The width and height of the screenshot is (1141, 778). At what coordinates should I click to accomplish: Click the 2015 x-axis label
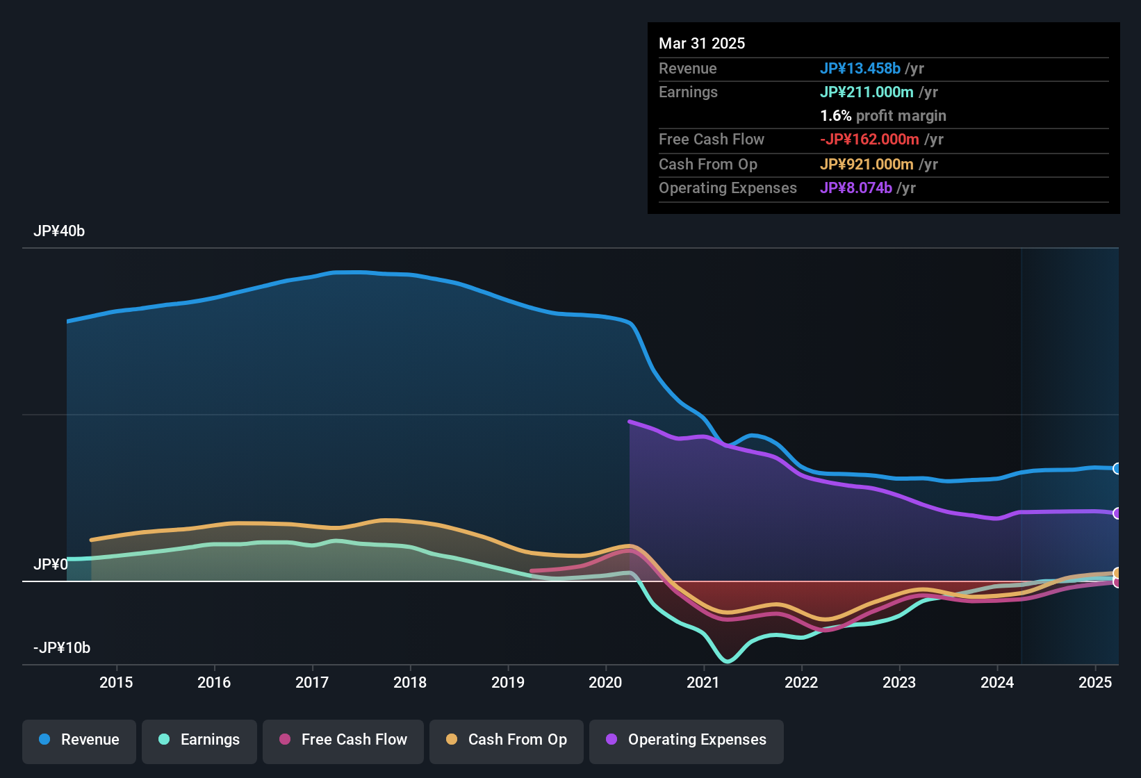116,682
